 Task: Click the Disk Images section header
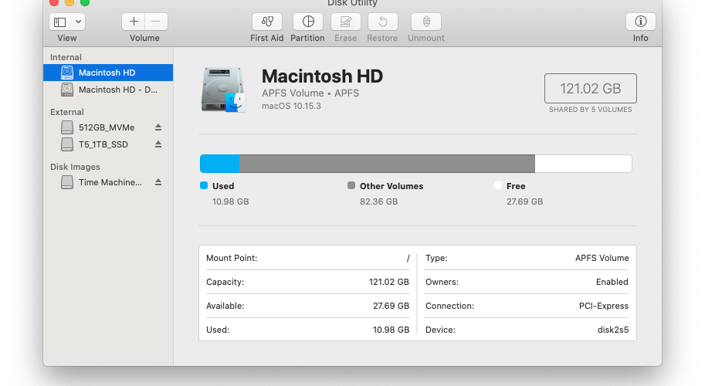click(x=75, y=167)
